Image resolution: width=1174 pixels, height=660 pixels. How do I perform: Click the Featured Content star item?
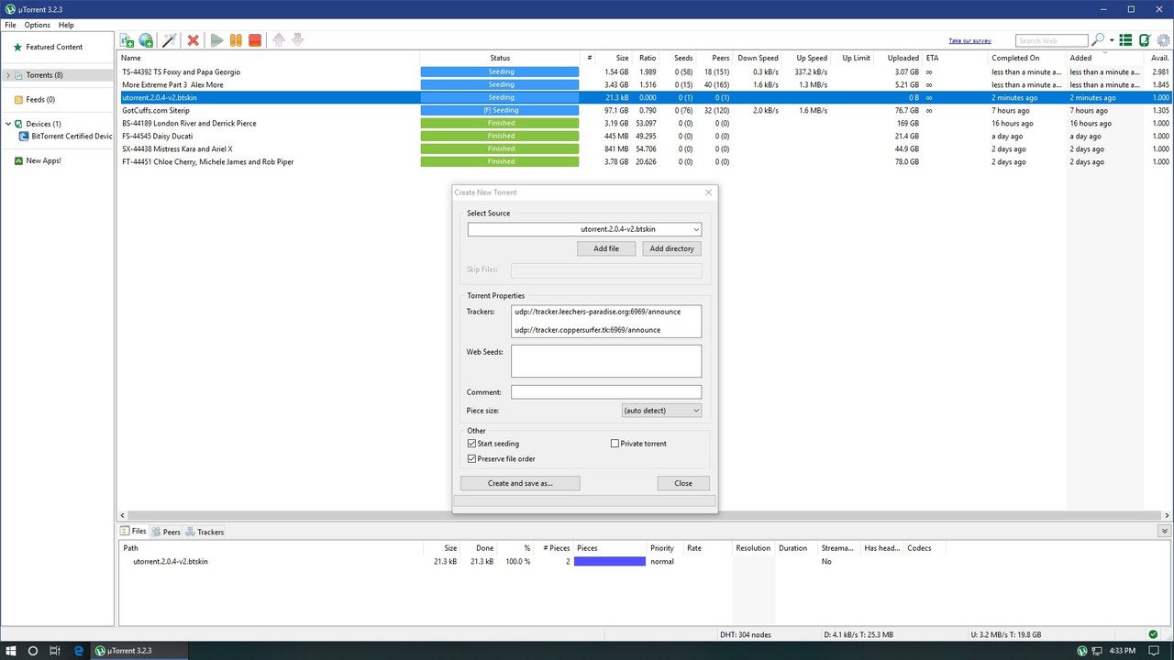point(54,47)
